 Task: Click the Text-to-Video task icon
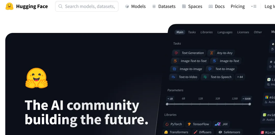click(x=173, y=77)
